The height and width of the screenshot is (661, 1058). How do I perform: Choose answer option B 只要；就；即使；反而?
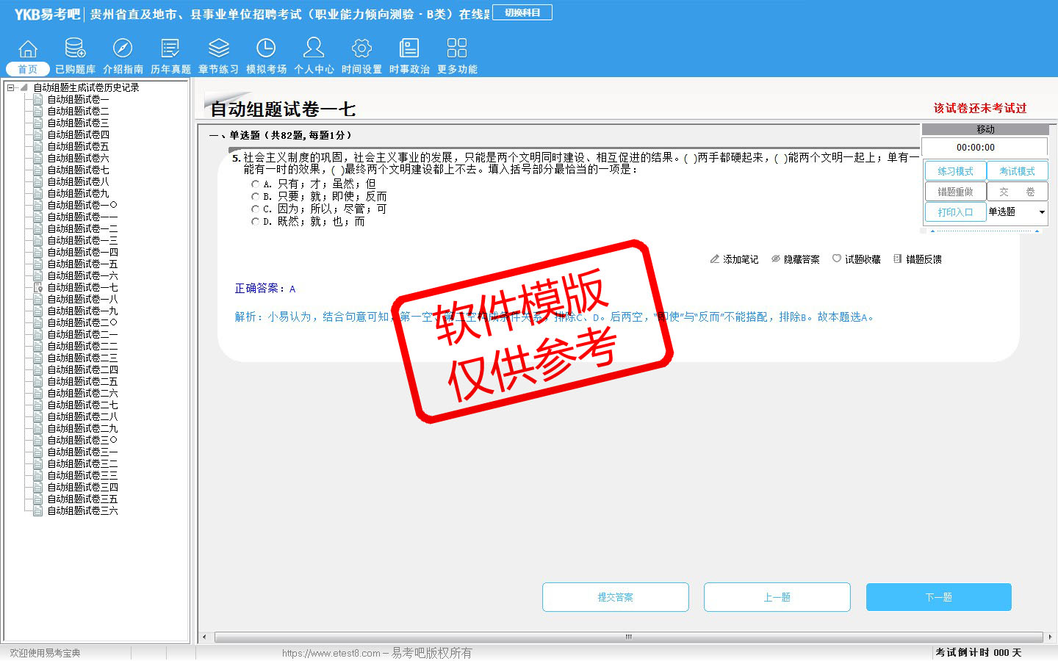[x=255, y=197]
